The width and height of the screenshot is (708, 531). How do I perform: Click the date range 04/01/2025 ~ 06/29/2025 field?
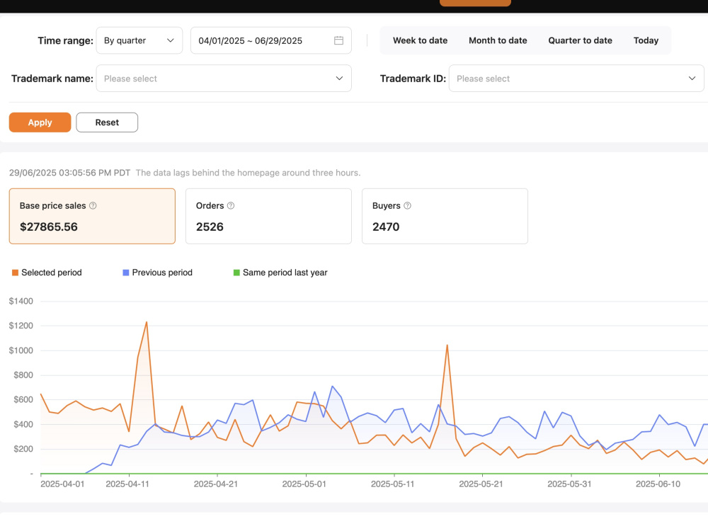click(271, 40)
